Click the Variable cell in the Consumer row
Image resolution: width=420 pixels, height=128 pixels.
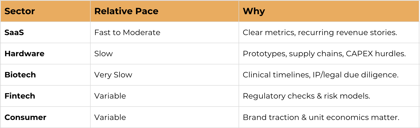[164, 117]
